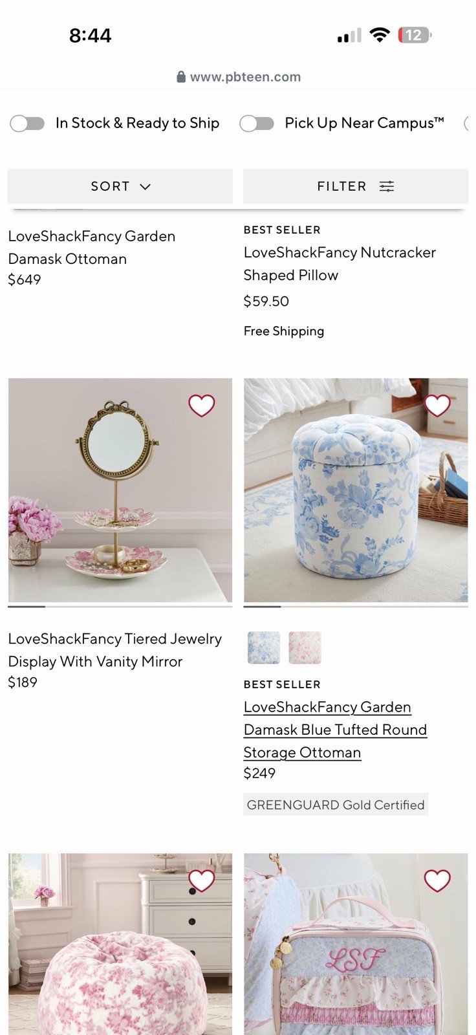Enable In Stock & Ready to Ship toggle

(27, 123)
